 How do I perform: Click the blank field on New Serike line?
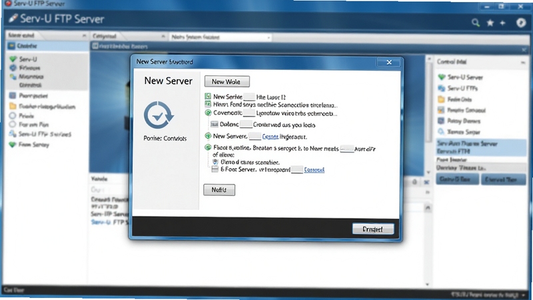click(249, 97)
